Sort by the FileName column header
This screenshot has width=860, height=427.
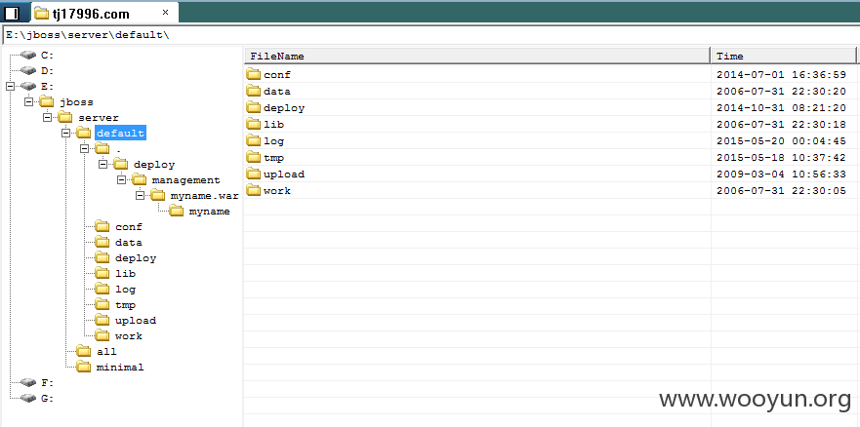[476, 56]
